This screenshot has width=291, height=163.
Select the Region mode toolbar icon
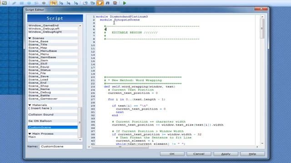click(5, 3)
